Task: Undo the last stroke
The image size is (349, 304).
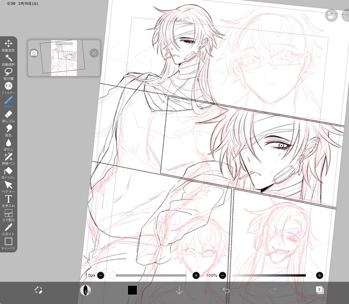Action: 226,291
